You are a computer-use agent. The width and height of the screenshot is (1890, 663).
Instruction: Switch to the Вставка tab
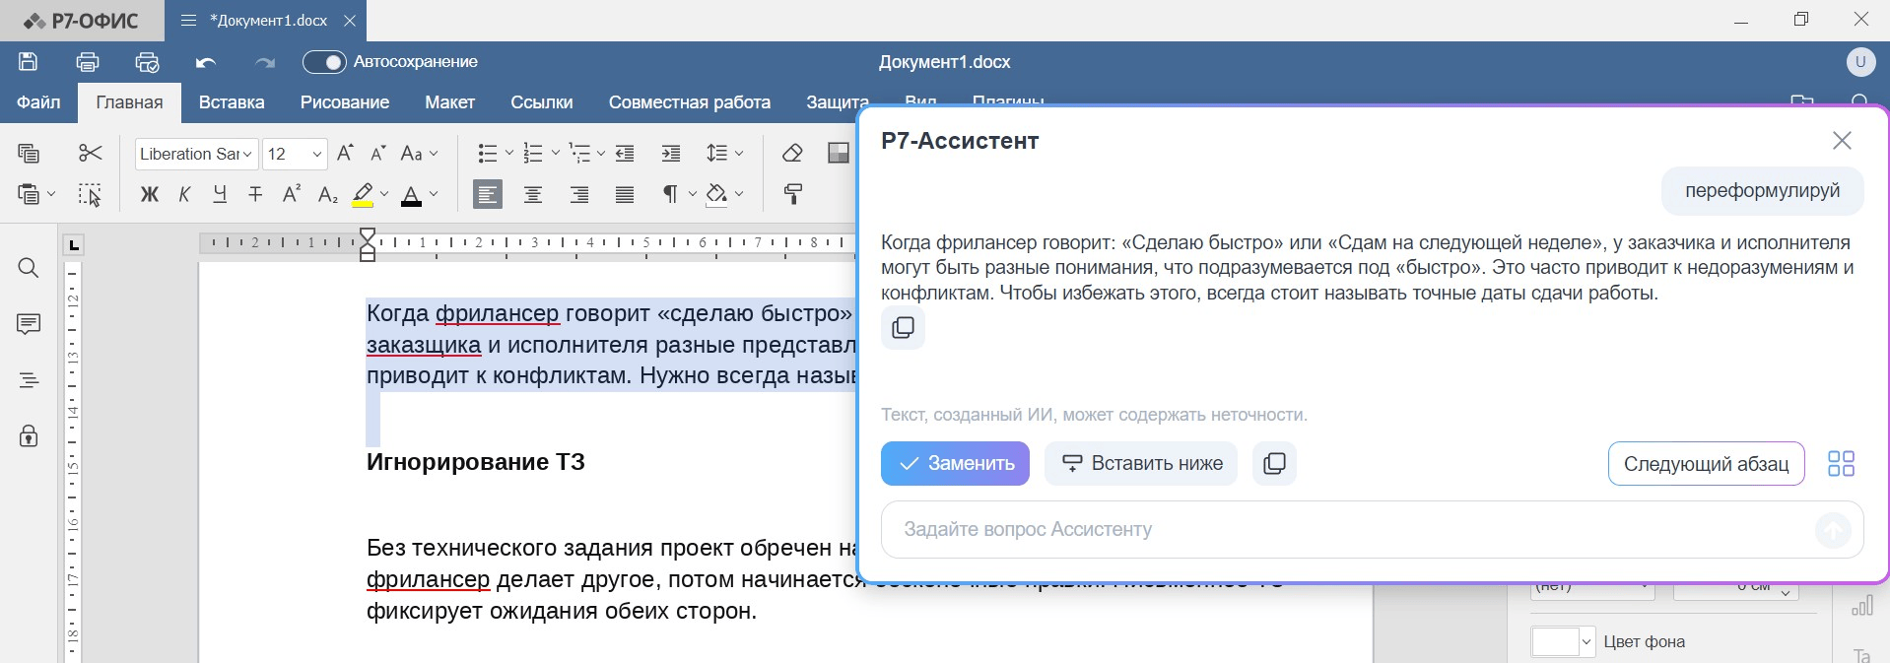point(232,102)
